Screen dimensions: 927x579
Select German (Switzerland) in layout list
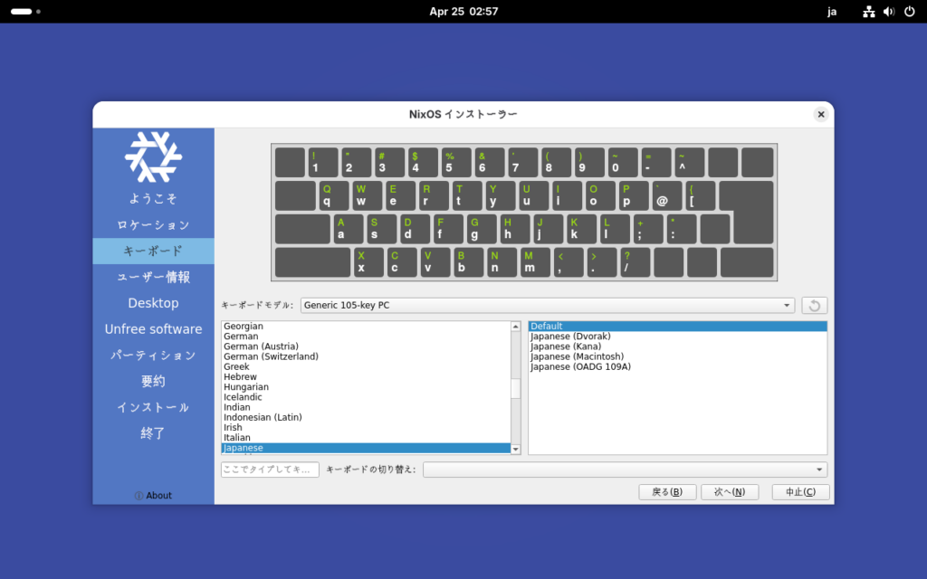click(x=271, y=356)
